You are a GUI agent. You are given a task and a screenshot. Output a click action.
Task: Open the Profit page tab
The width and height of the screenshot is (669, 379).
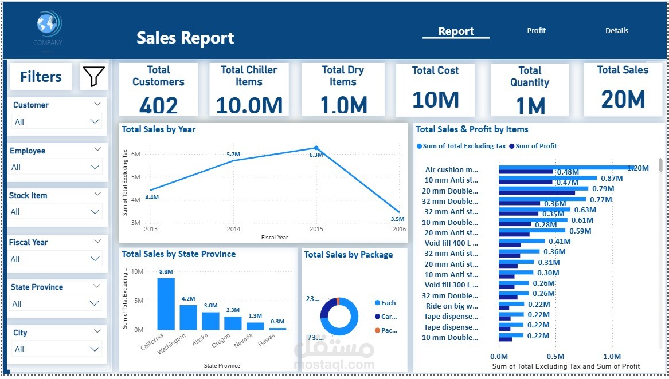coord(537,31)
